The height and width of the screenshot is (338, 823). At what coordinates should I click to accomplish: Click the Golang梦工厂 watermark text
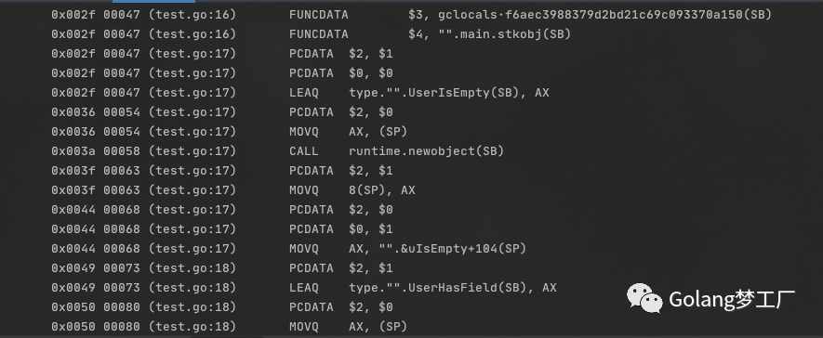click(732, 299)
